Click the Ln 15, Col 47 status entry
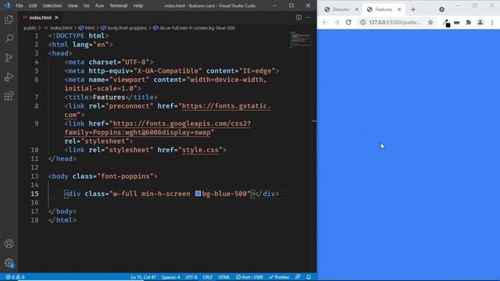 tap(143, 277)
